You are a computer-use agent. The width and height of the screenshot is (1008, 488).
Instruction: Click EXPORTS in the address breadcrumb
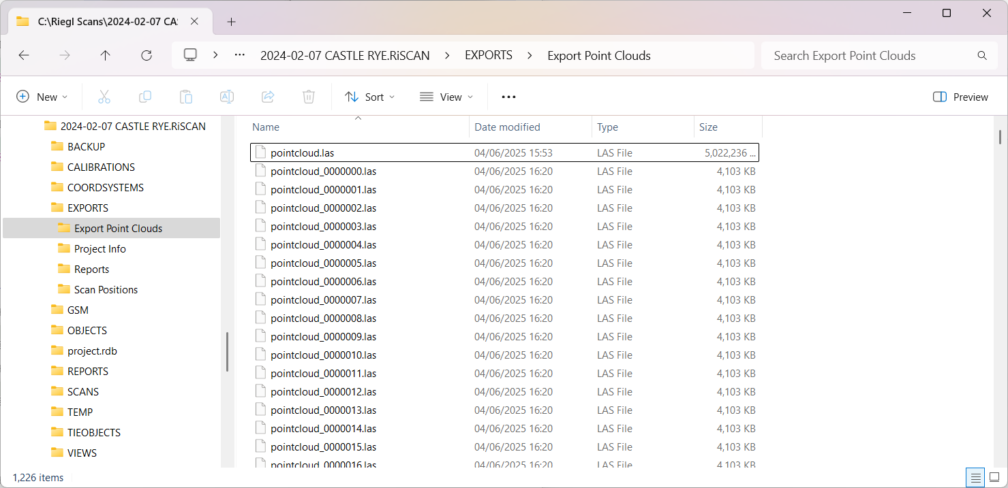point(488,56)
